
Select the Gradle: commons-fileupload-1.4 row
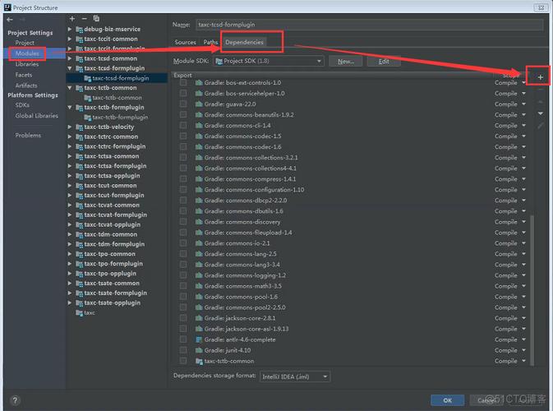352,233
